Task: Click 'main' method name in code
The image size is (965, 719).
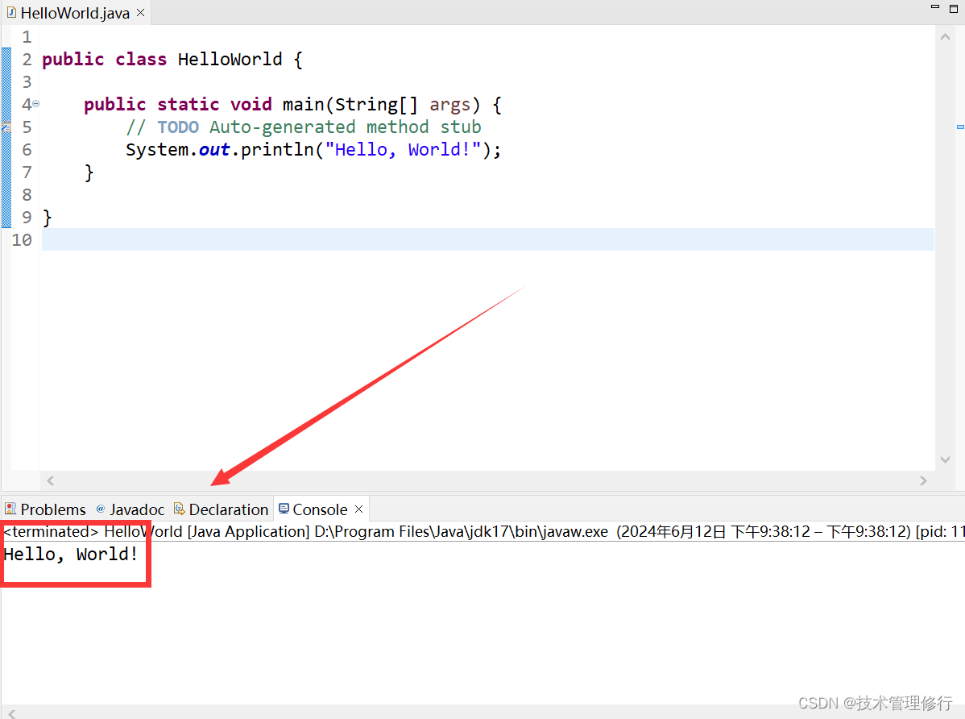Action: (304, 104)
